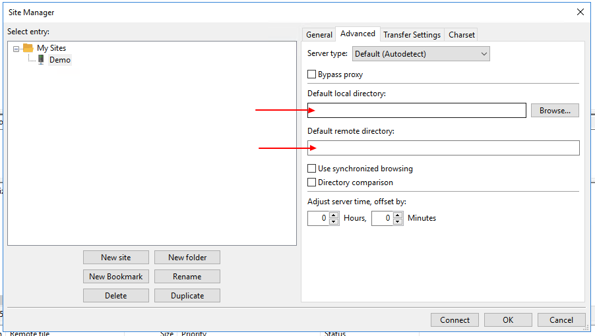Create a New Bookmark

pos(116,277)
